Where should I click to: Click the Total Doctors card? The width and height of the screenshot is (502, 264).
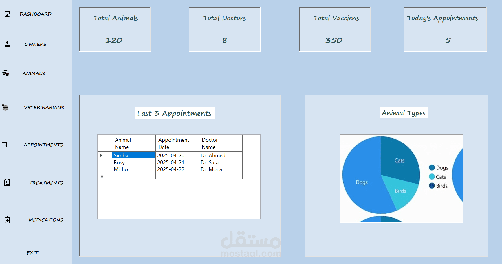[225, 29]
